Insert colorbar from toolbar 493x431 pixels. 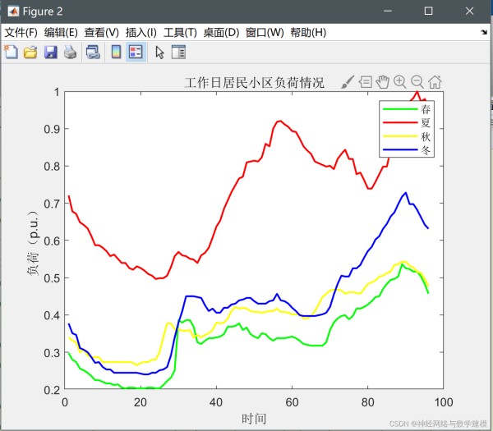[117, 52]
